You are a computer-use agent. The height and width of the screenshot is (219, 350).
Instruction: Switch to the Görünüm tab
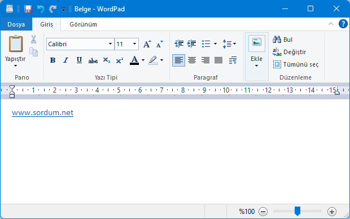click(83, 24)
